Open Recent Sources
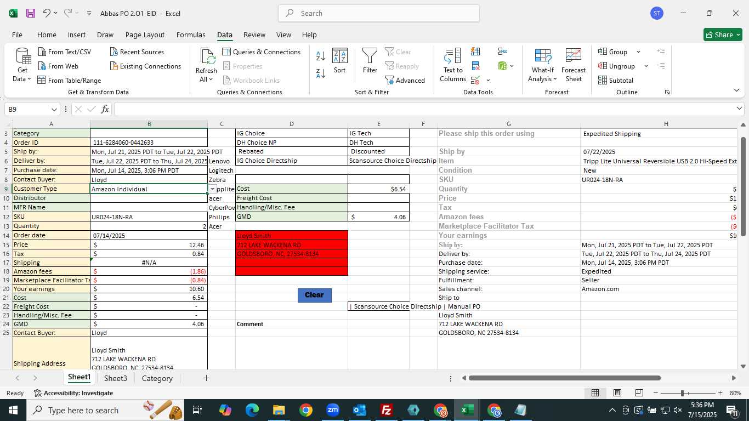This screenshot has width=749, height=421. point(137,52)
